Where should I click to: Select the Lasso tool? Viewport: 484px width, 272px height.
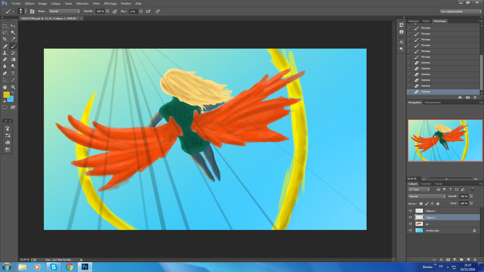click(5, 32)
